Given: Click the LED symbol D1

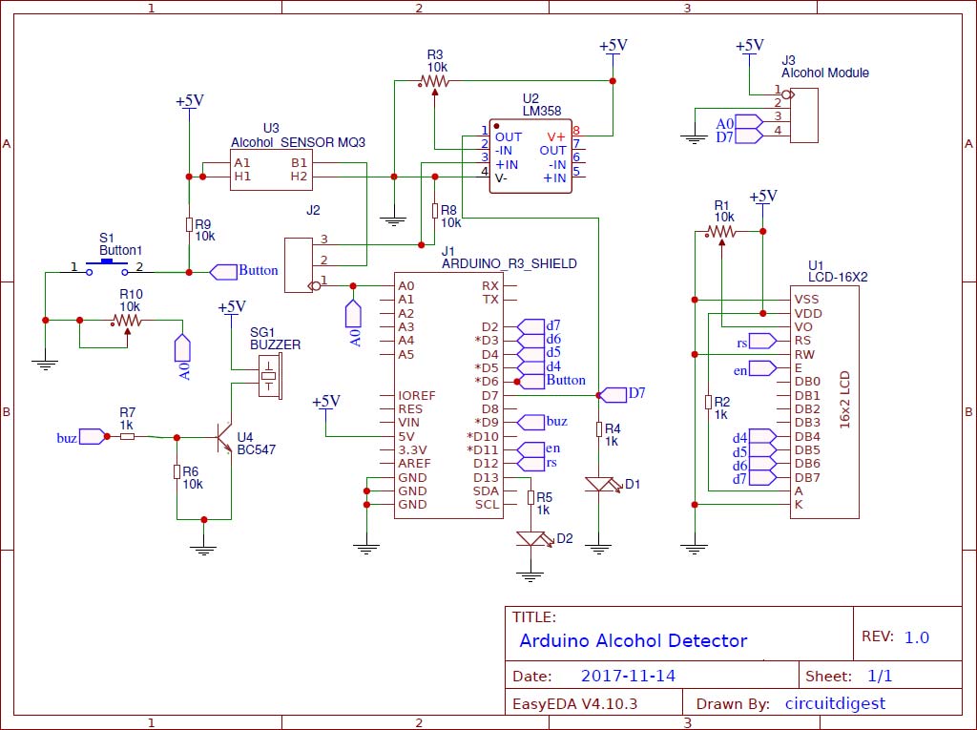Looking at the screenshot, I should pos(599,485).
